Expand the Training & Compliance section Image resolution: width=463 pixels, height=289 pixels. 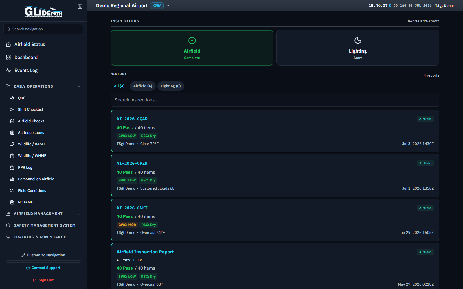[79, 237]
